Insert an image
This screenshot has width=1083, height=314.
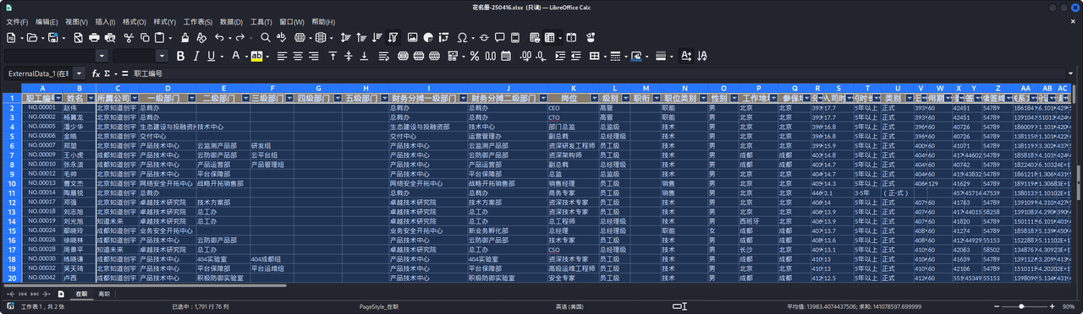[413, 38]
